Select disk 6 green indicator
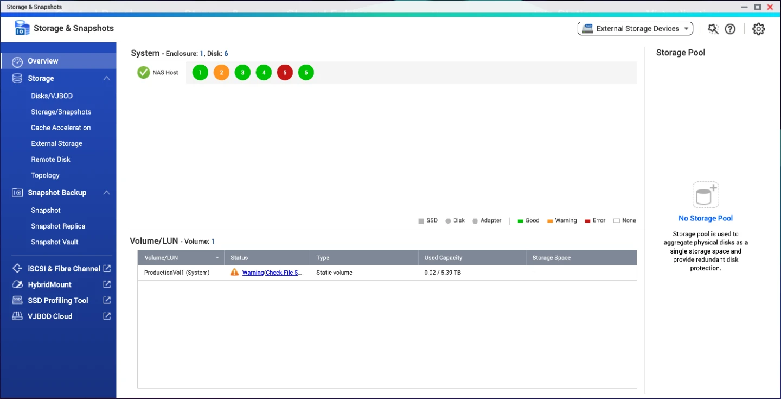 click(306, 72)
